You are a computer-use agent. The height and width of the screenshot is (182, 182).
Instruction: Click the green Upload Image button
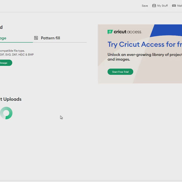pos(6,63)
